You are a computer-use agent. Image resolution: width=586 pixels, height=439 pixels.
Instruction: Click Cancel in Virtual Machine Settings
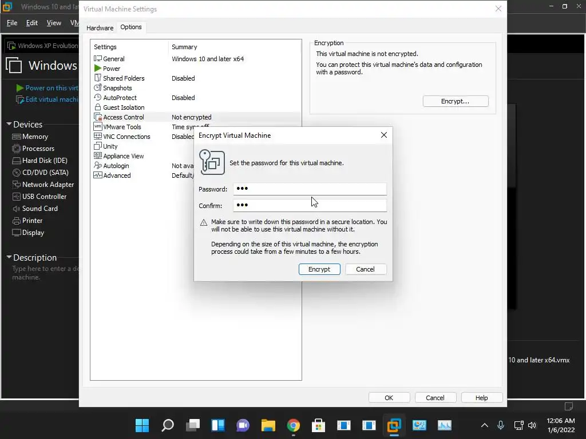tap(435, 398)
